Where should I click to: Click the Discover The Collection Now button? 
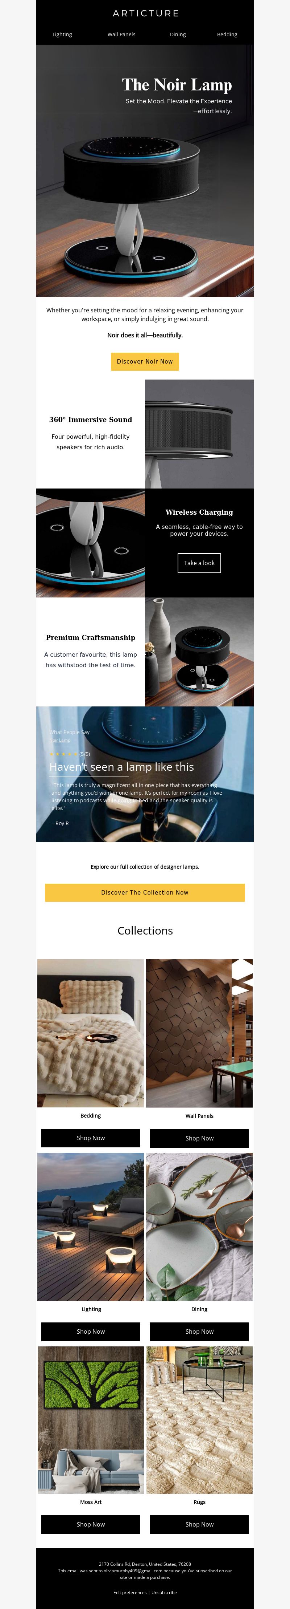145,892
